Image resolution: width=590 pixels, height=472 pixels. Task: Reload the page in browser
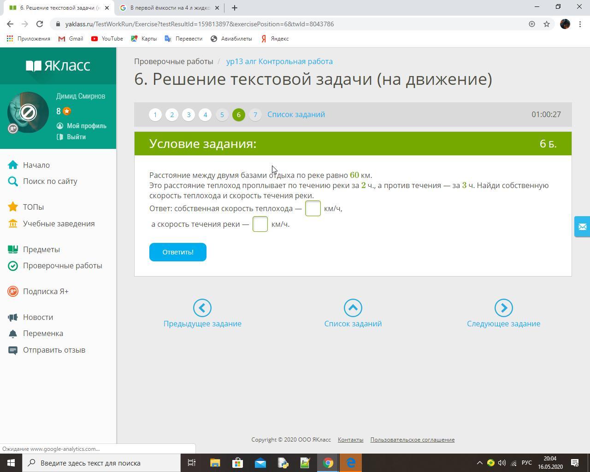pos(40,24)
